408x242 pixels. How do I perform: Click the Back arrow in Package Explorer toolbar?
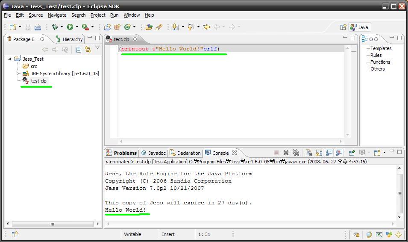tap(45, 50)
